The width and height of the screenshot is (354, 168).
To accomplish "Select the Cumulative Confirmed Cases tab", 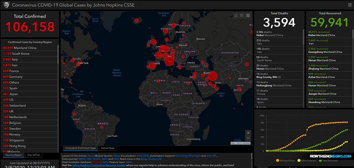I will tap(80, 148).
